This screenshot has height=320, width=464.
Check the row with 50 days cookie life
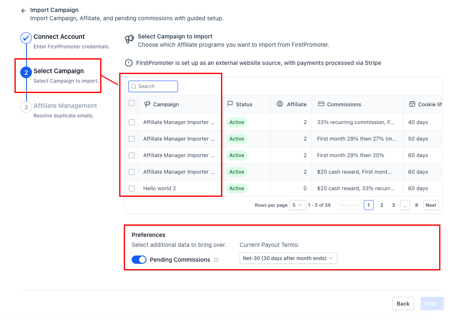click(x=132, y=139)
